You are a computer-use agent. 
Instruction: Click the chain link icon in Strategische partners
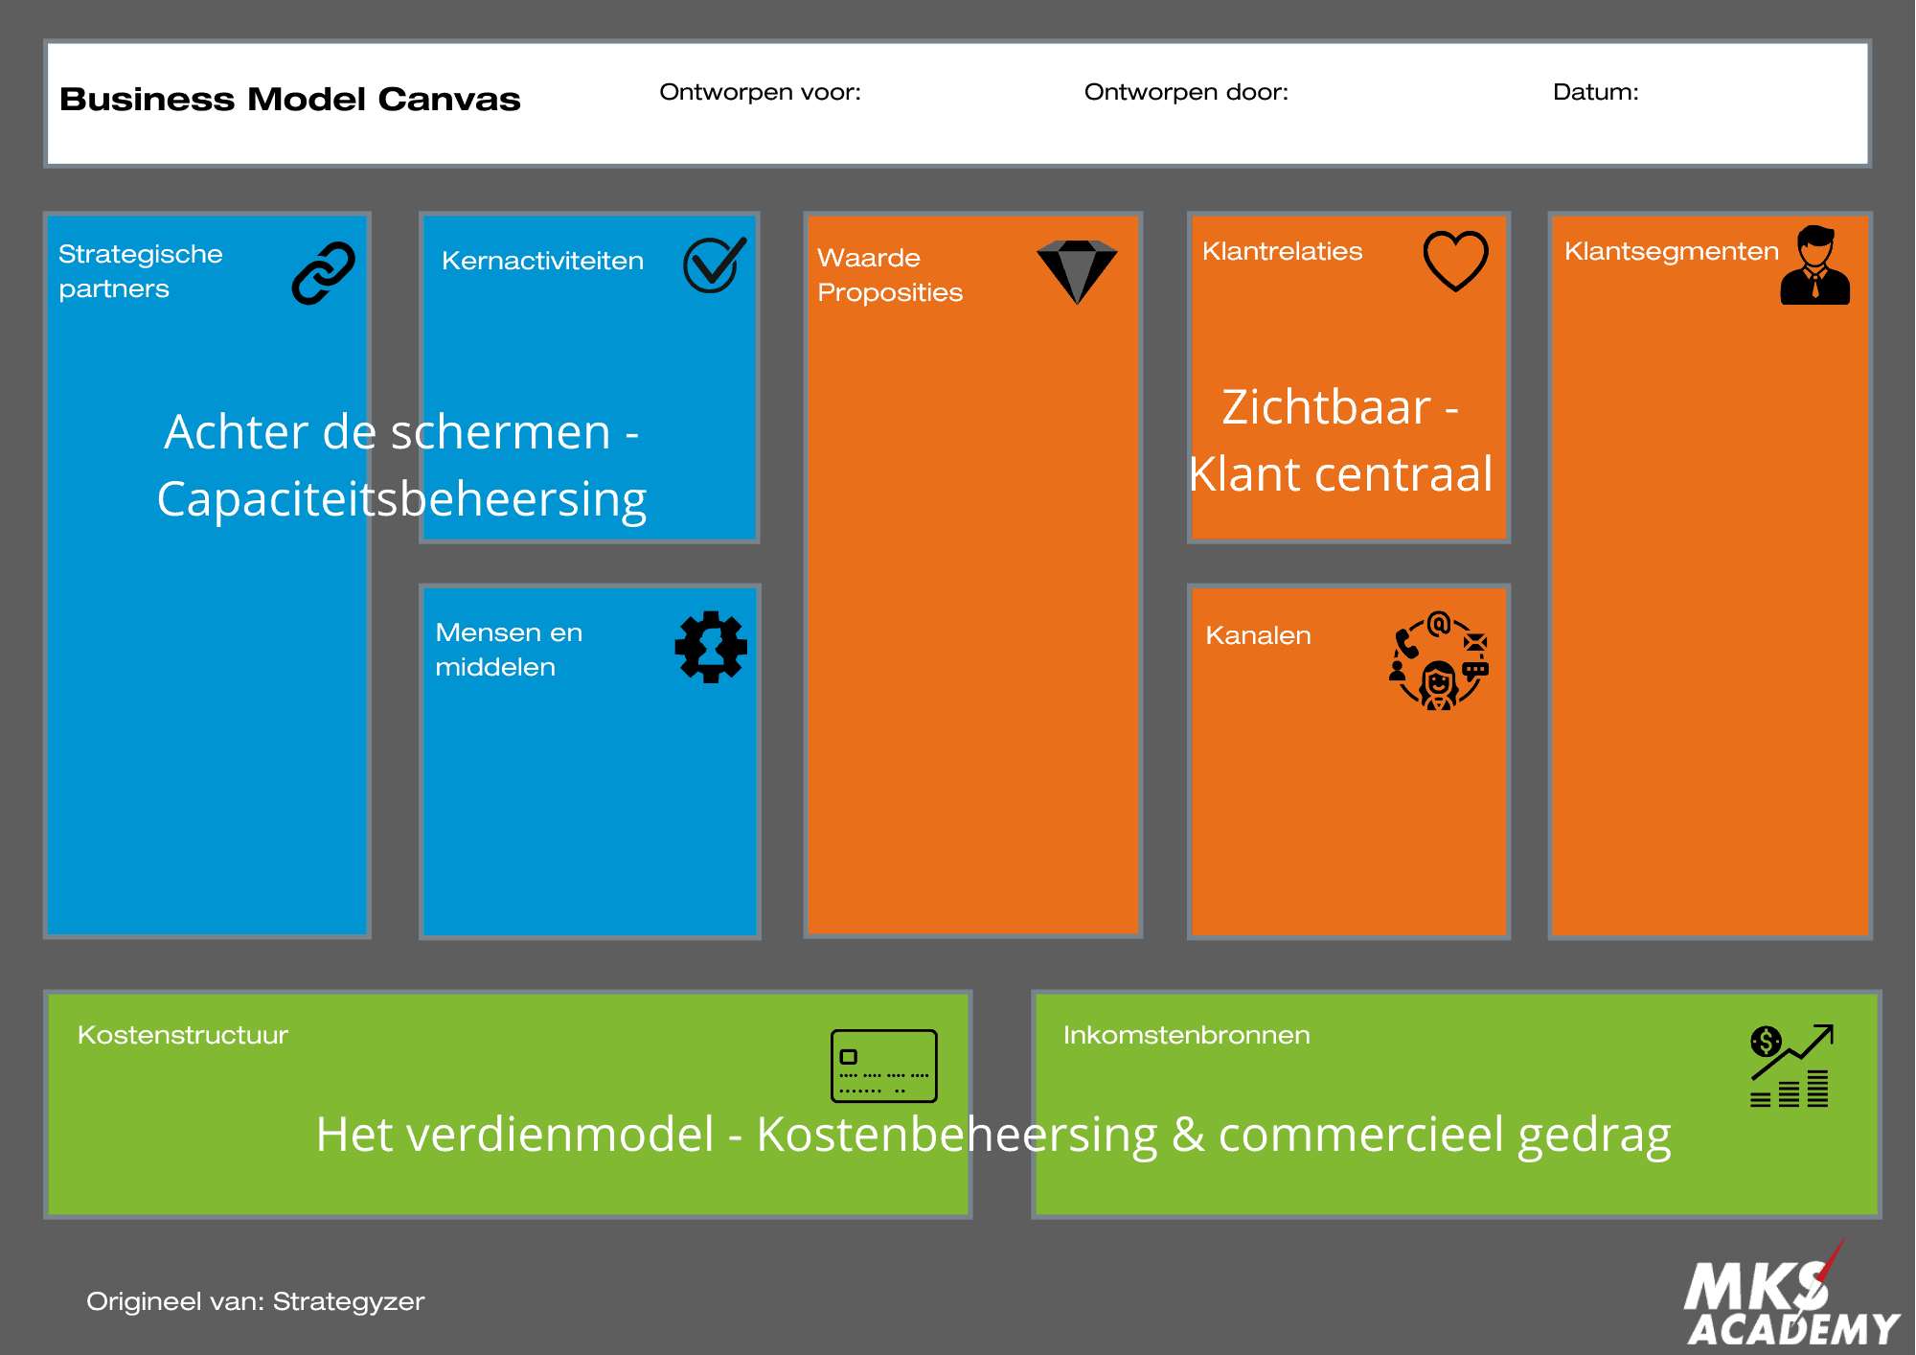click(324, 273)
